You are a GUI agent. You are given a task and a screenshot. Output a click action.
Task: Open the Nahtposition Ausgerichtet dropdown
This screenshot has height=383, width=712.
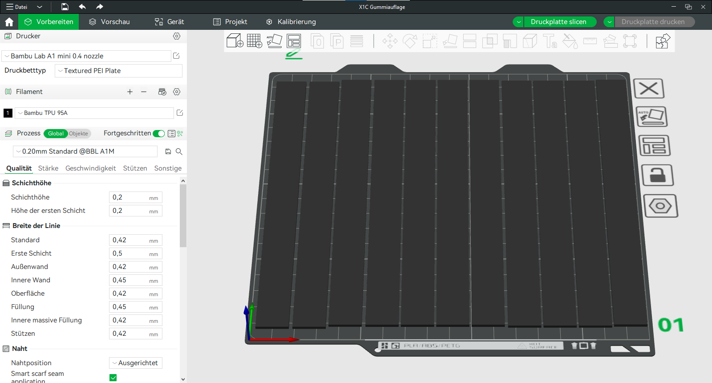click(x=136, y=363)
